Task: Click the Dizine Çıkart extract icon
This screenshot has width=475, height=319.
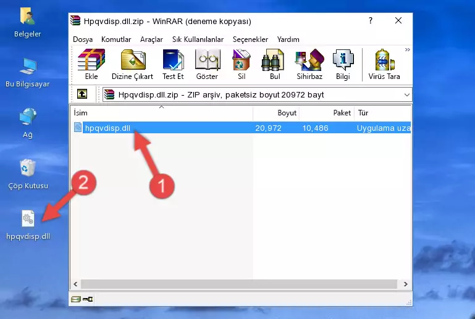Action: [132, 64]
